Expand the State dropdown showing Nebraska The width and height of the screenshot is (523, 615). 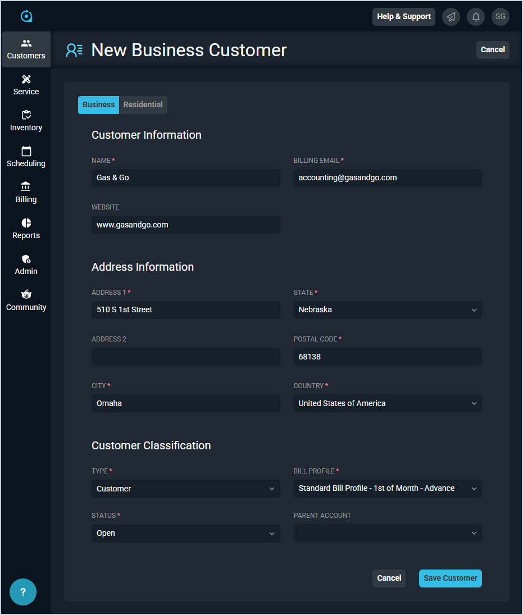(x=388, y=310)
